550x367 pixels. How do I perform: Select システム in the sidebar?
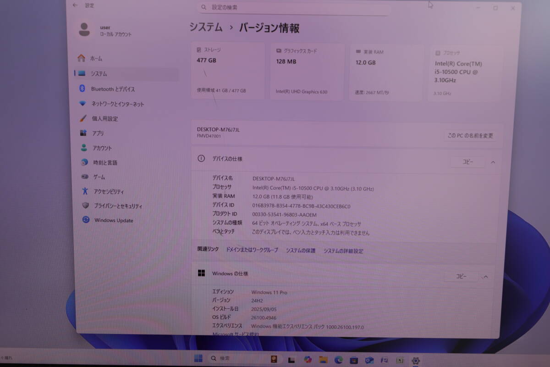pyautogui.click(x=127, y=73)
